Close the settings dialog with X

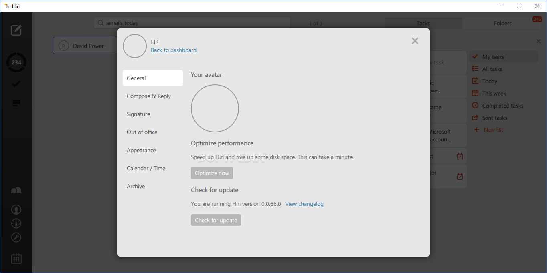click(x=415, y=41)
